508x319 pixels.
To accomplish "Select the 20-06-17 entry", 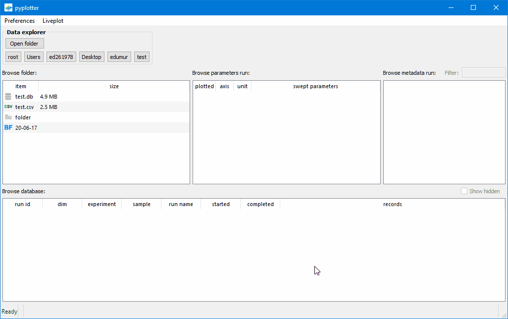I will tap(96, 128).
